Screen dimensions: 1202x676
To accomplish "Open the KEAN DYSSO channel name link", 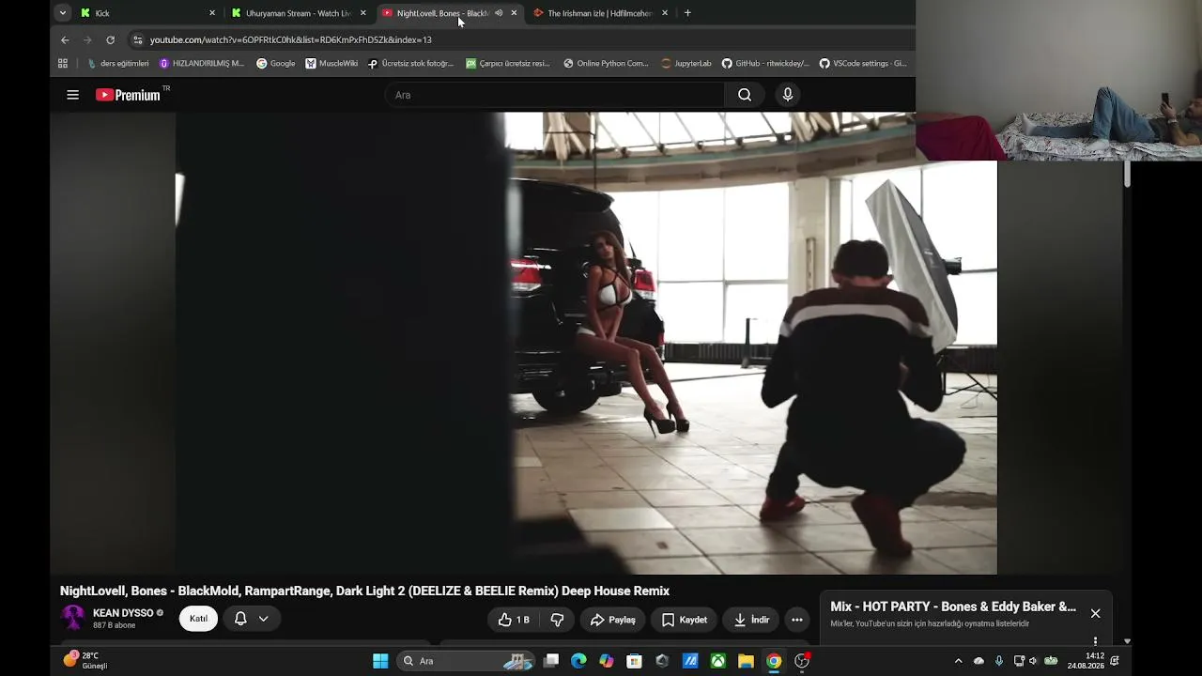I will (x=123, y=613).
